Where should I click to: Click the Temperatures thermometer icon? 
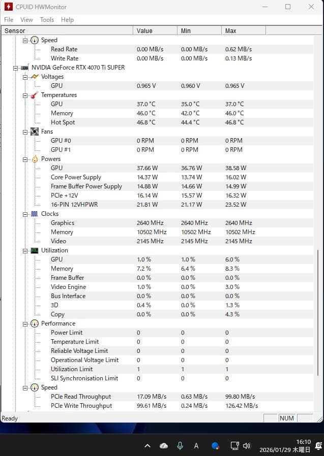(34, 95)
